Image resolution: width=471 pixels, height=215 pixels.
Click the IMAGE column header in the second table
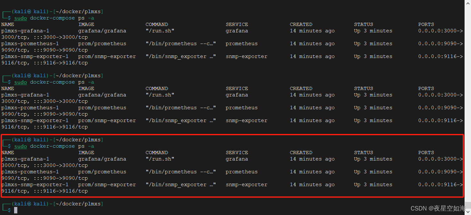coord(86,88)
